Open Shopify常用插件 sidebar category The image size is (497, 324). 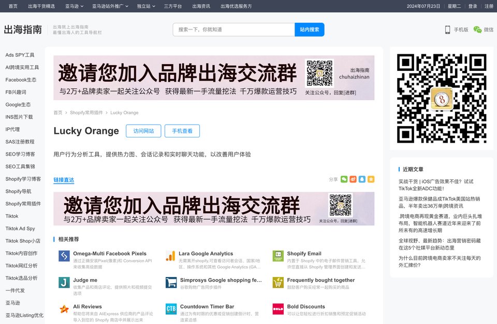(23, 204)
